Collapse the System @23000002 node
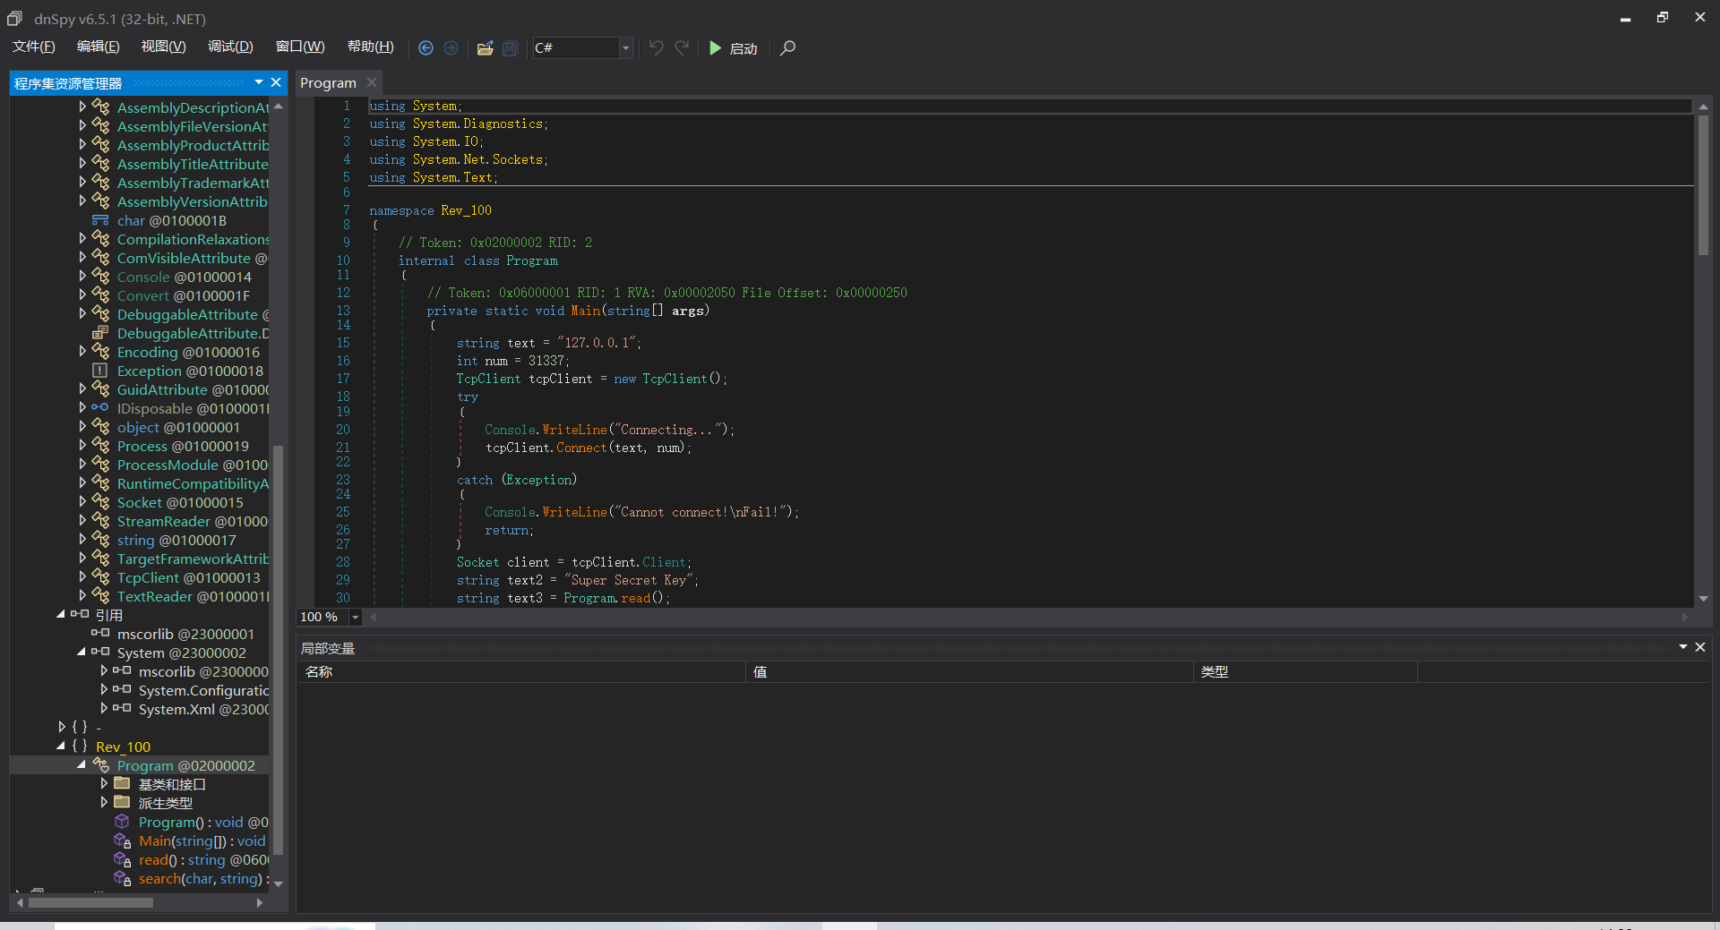Screen dimensions: 1720x930 pyautogui.click(x=82, y=652)
